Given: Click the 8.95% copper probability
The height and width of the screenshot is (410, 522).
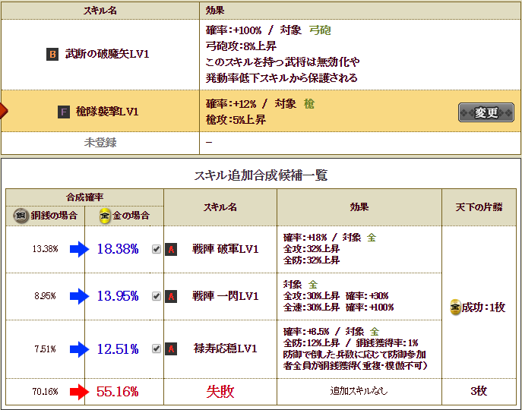Looking at the screenshot, I should 46,296.
